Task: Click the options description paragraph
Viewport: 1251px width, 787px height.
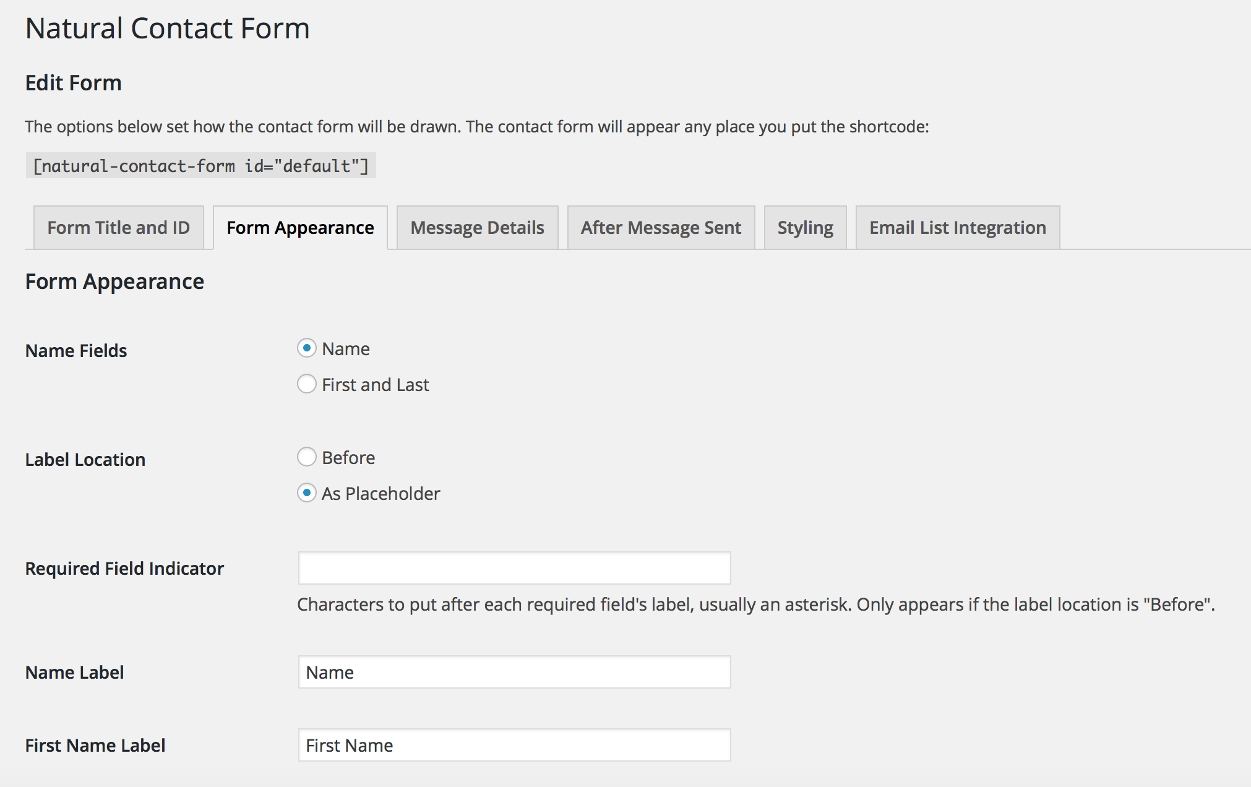Action: pos(477,127)
